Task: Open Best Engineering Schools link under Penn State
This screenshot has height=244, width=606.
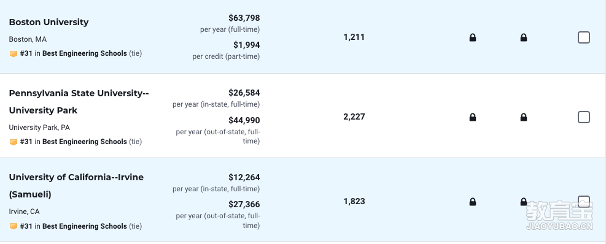Action: [x=85, y=142]
